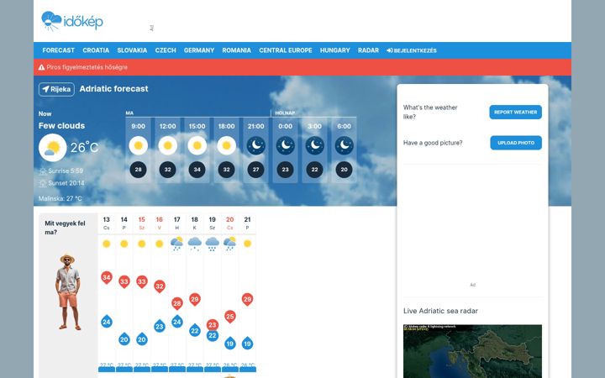The width and height of the screenshot is (605, 378).
Task: Click the 28 temperature badge at 9:00
Action: [138, 170]
